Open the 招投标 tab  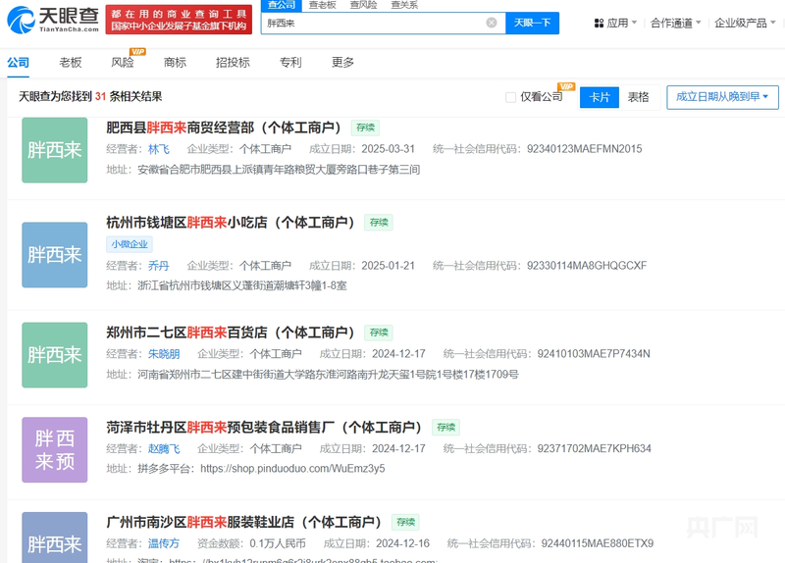coord(233,62)
